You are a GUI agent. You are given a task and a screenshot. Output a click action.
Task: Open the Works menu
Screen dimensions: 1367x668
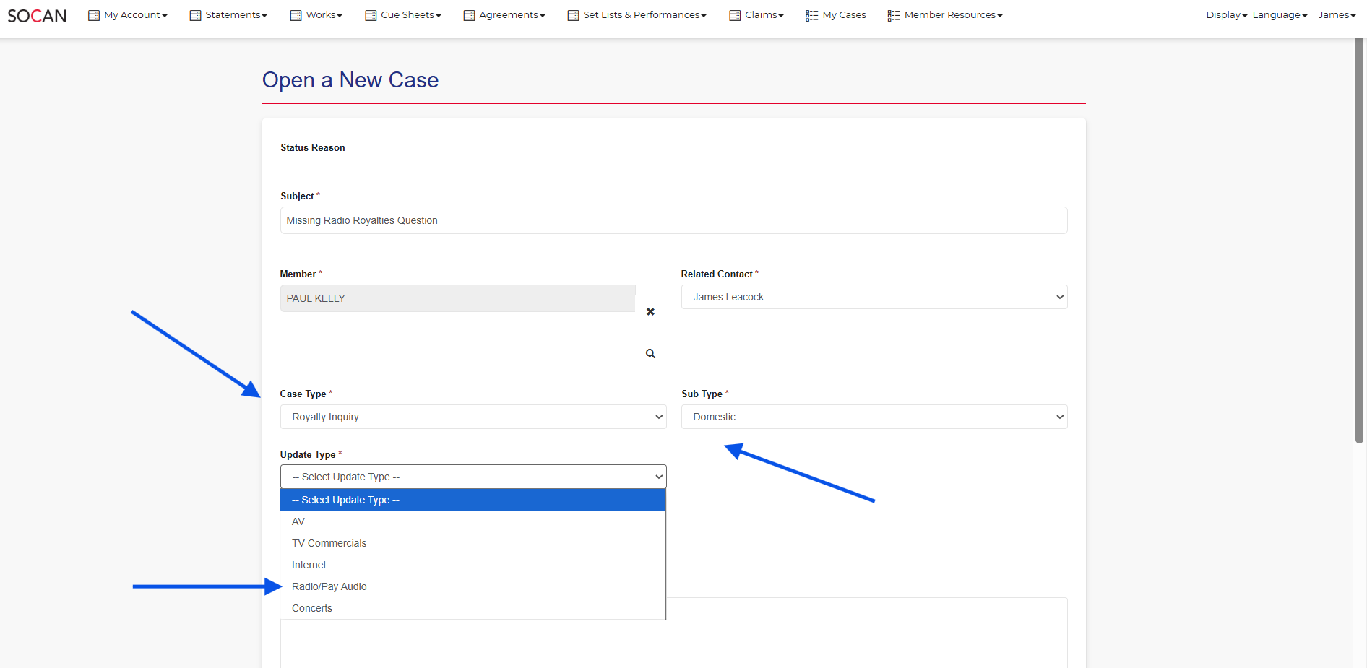316,15
